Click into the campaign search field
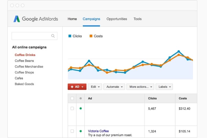The image size is (207, 138). tap(34, 36)
